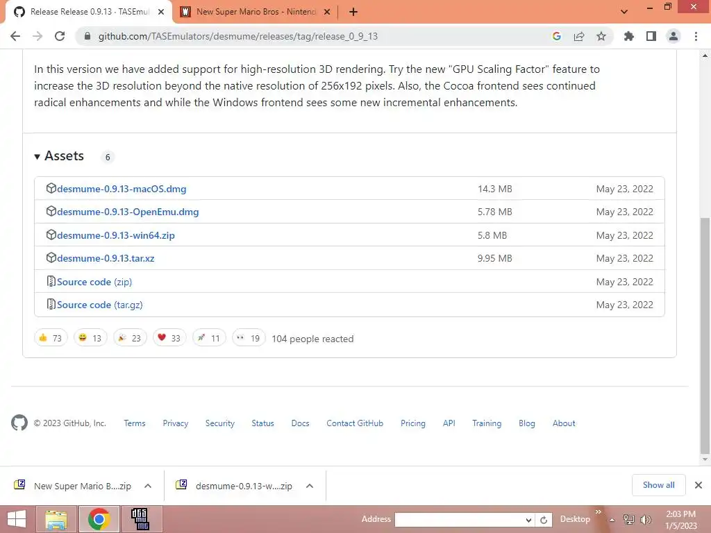Click the Chrome taskbar icon

pos(99,519)
